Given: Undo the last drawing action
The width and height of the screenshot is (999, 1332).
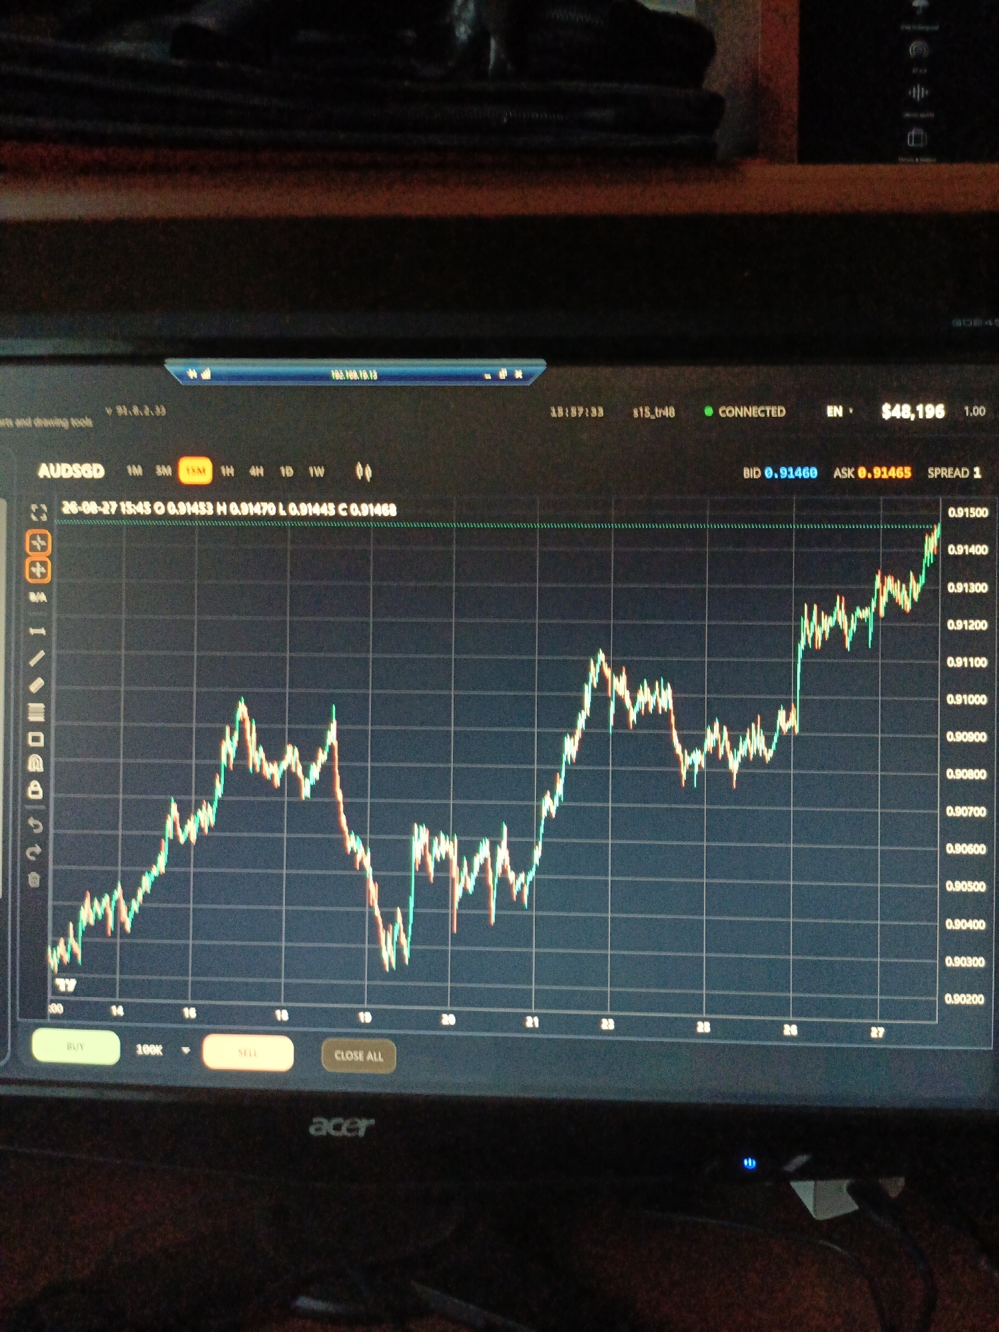Looking at the screenshot, I should point(35,825).
